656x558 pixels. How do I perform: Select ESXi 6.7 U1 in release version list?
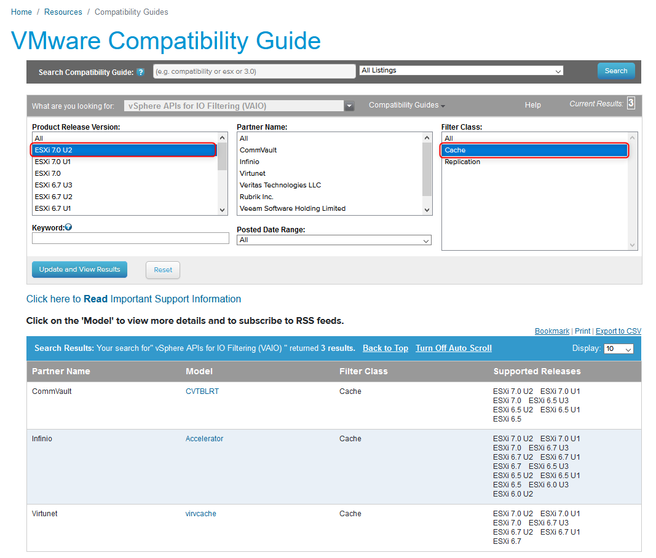125,209
